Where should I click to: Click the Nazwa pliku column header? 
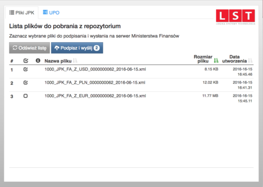point(58,61)
